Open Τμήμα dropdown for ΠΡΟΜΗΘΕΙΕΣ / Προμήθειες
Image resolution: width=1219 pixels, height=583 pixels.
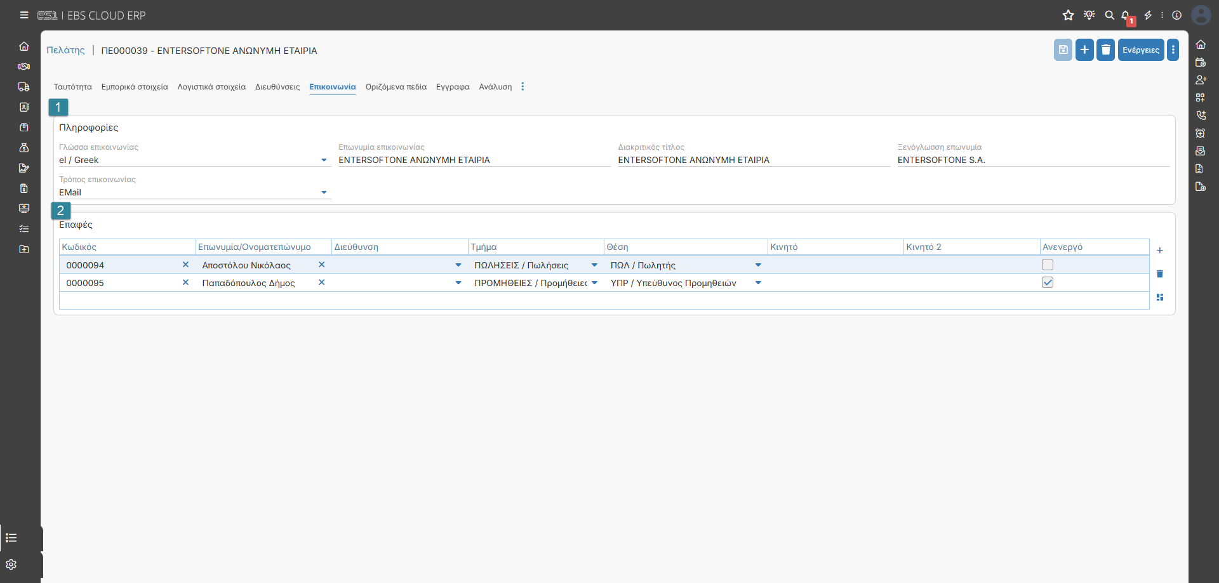click(594, 283)
